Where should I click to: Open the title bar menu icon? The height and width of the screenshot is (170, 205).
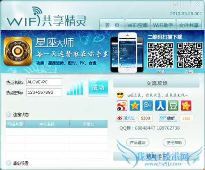pos(175,4)
